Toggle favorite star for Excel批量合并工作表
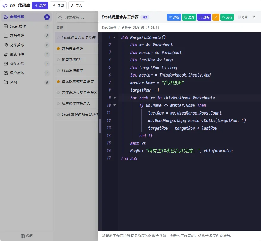 point(58,38)
